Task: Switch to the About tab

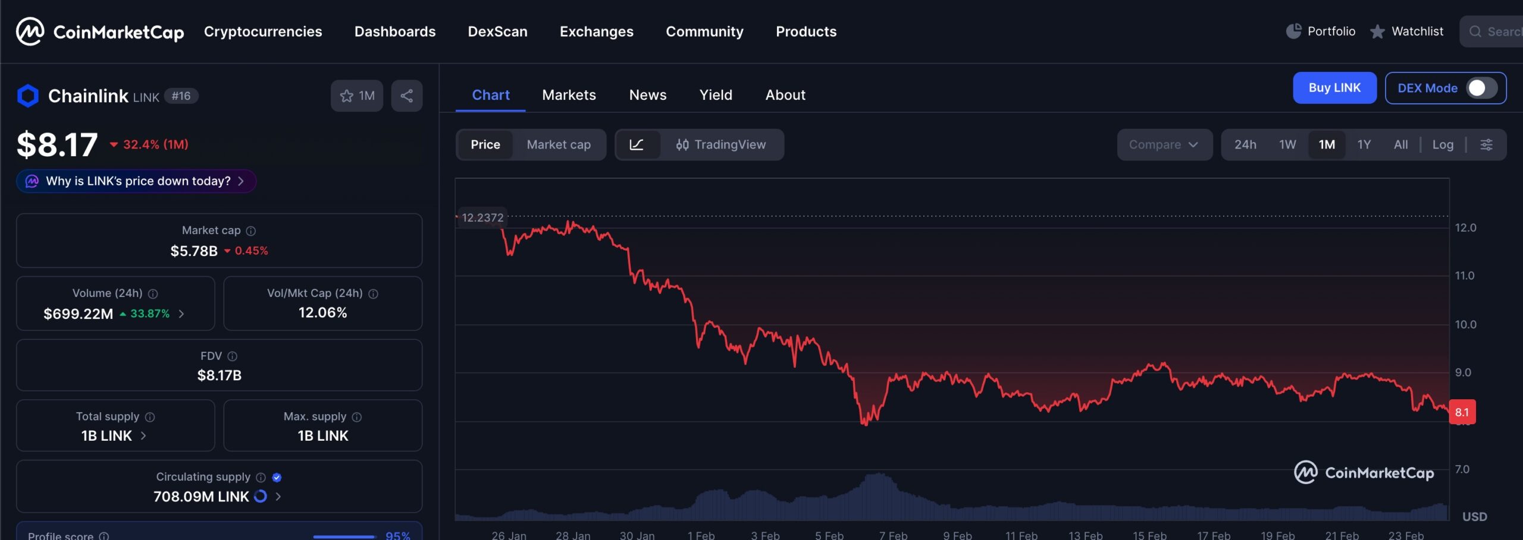Action: coord(785,95)
